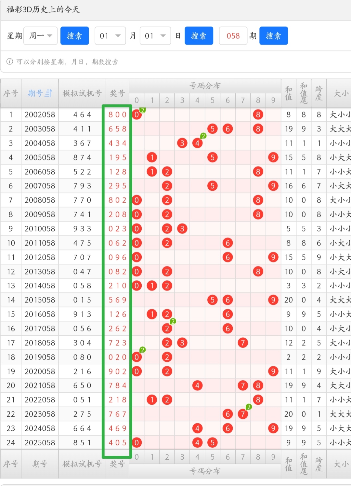
Task: Expand the month dropdown before 月
Action: click(110, 36)
